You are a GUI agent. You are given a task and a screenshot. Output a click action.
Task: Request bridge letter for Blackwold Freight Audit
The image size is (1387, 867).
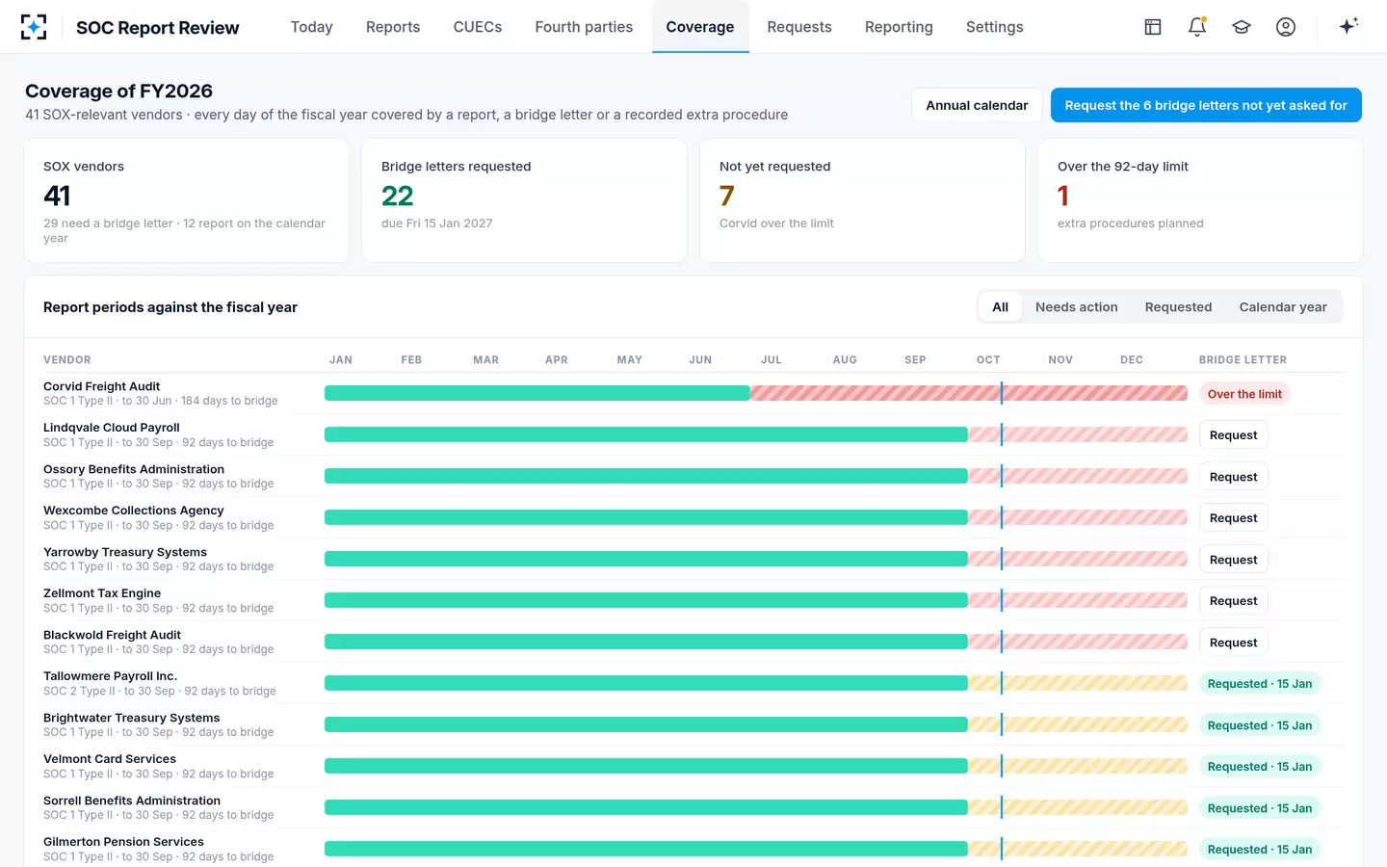[x=1234, y=643]
